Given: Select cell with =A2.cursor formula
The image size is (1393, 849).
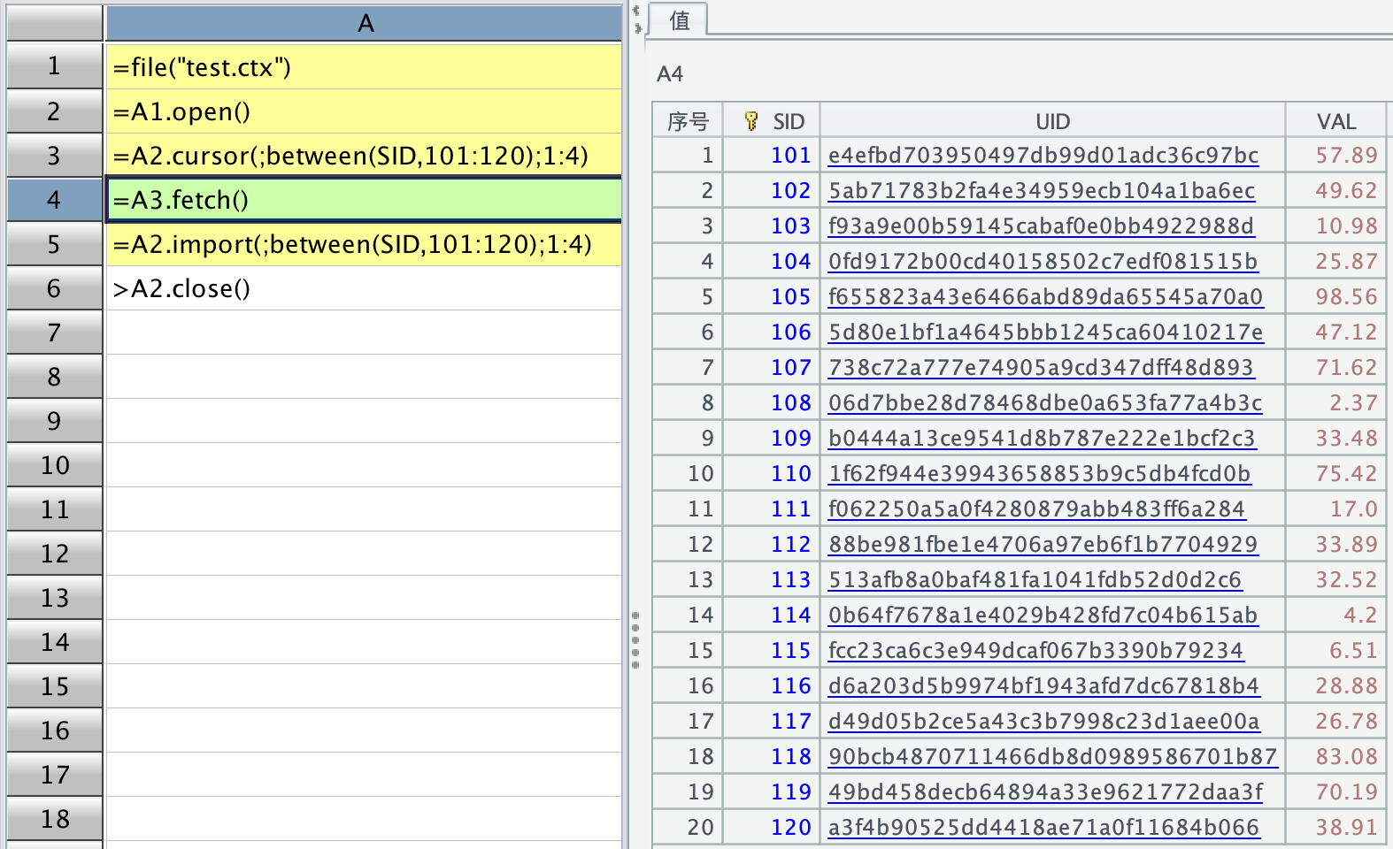Looking at the screenshot, I should point(363,156).
